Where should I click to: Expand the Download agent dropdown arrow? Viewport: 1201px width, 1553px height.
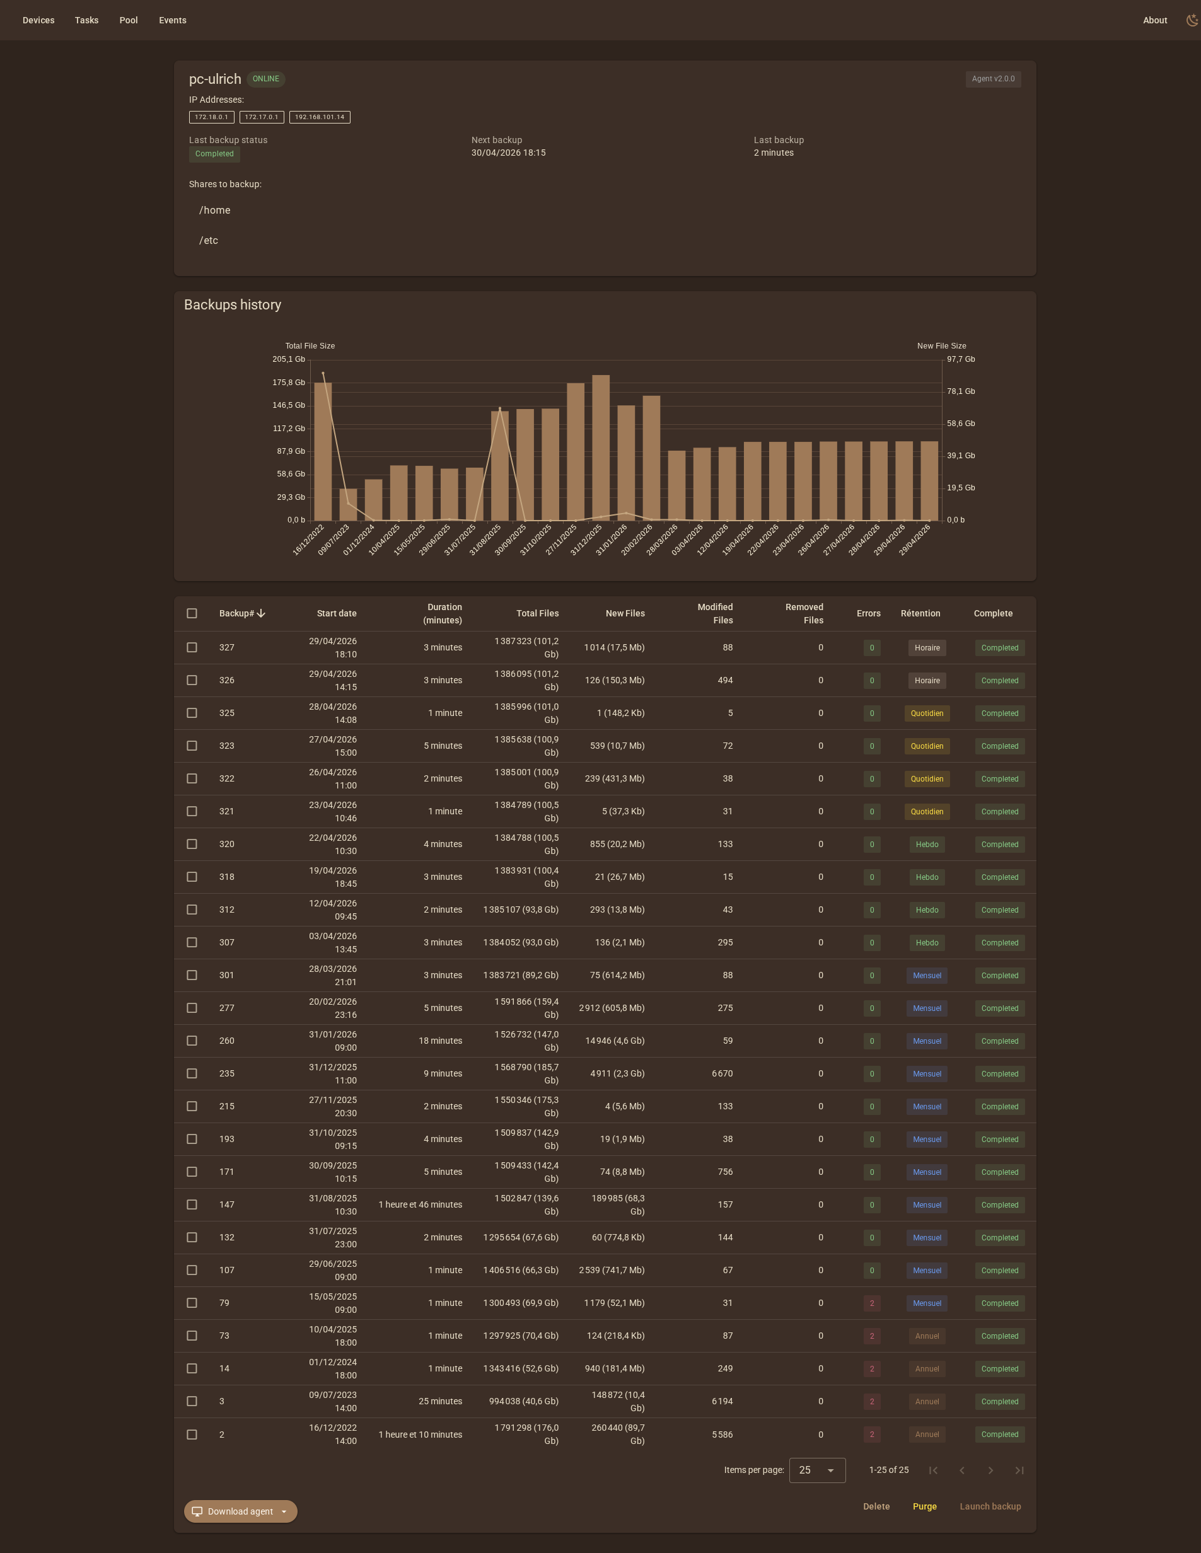(x=284, y=1511)
